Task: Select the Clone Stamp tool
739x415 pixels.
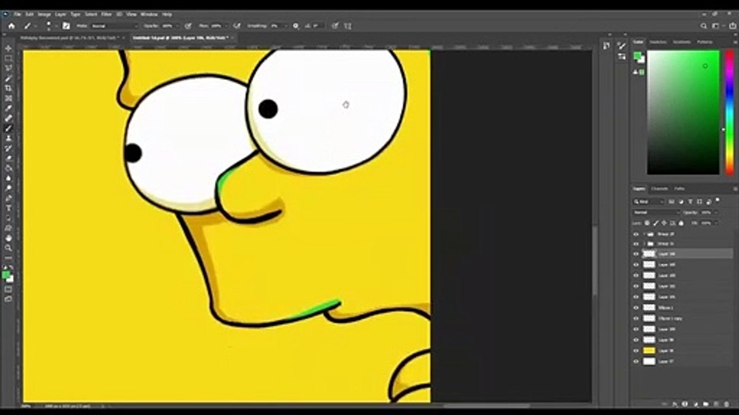Action: pos(9,138)
